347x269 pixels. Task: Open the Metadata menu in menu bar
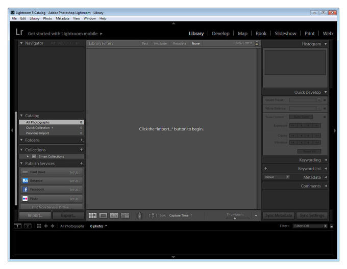coord(62,18)
